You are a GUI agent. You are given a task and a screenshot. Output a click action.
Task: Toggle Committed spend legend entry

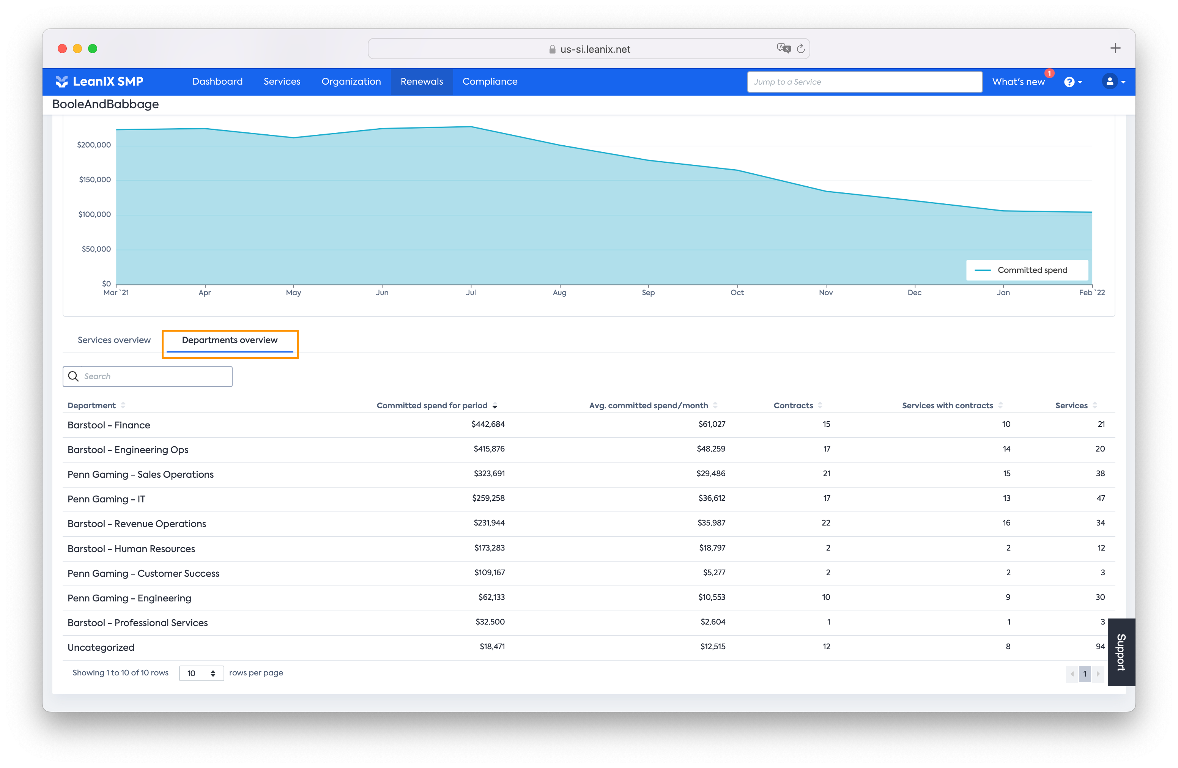coord(1028,270)
